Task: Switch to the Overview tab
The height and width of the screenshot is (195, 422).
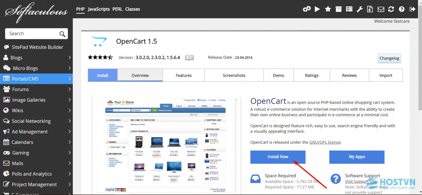Action: [x=140, y=75]
